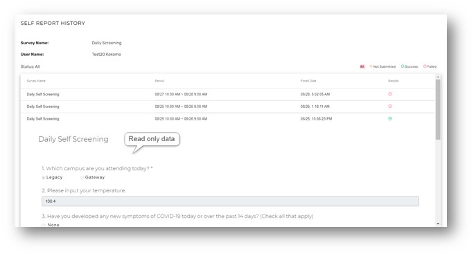This screenshot has height=256, width=476.
Task: Open Daily Self Screening row finished 08/26, 1:18:11 AM
Action: 228,107
